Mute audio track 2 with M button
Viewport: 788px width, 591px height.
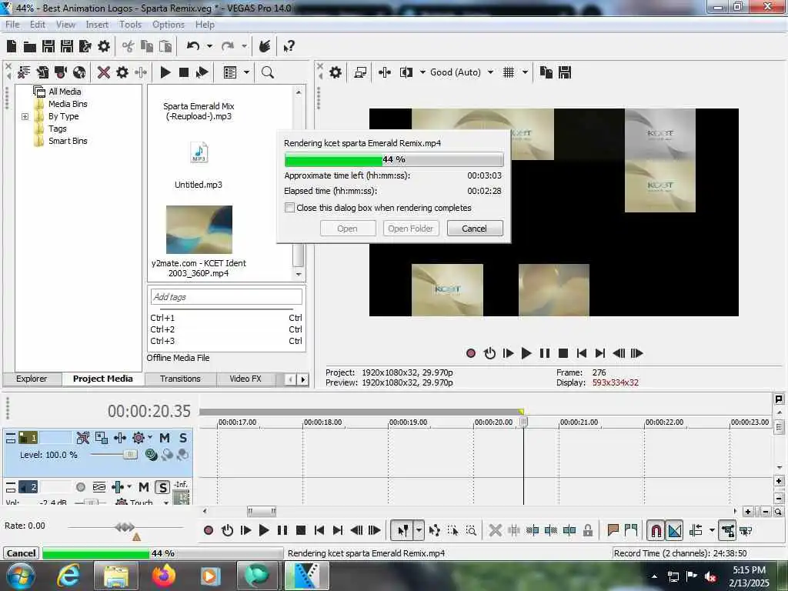coord(144,487)
